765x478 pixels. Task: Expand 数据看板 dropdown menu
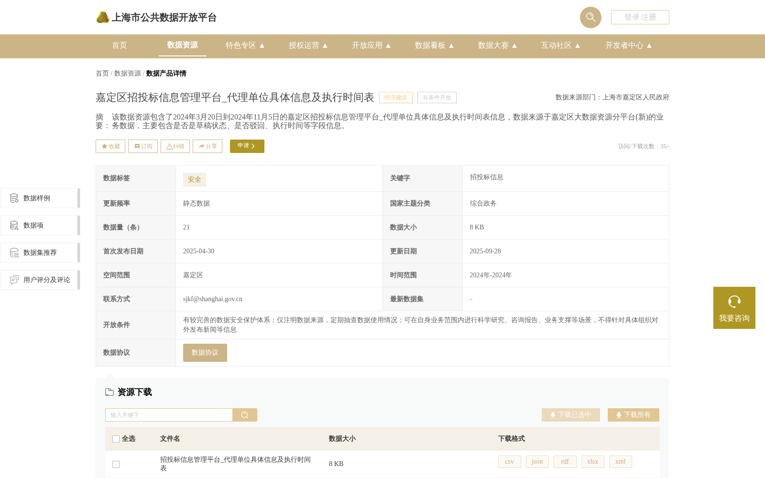(435, 45)
